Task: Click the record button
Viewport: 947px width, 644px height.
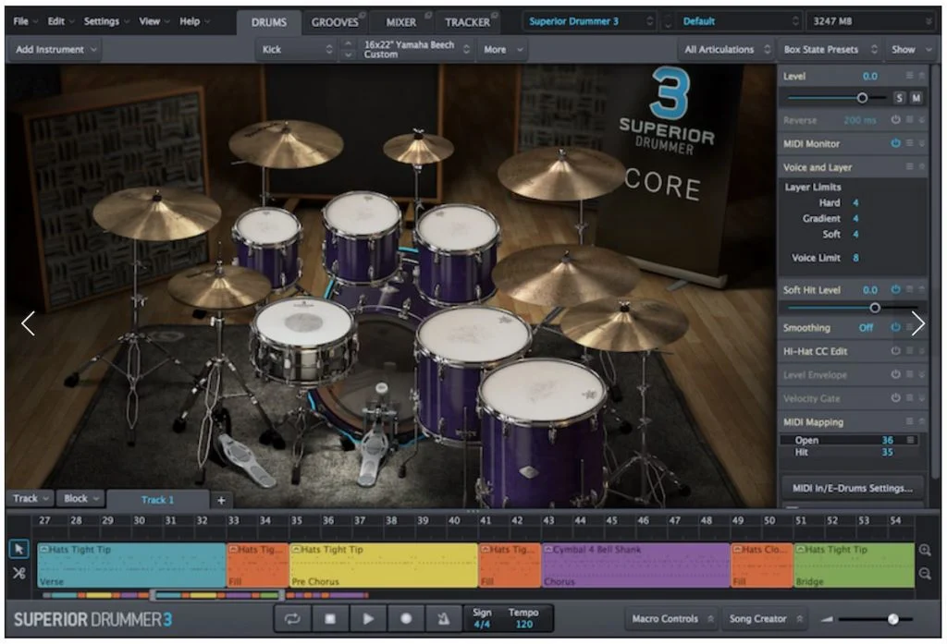Action: (x=406, y=619)
